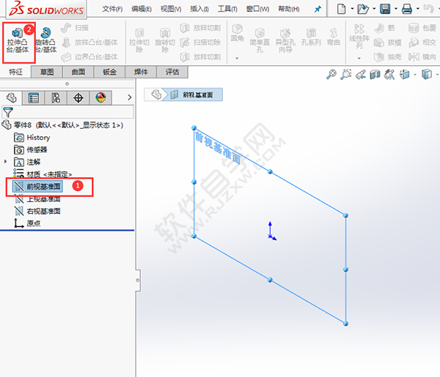
Task: Click the Display Style cube icon
Action: [427, 75]
